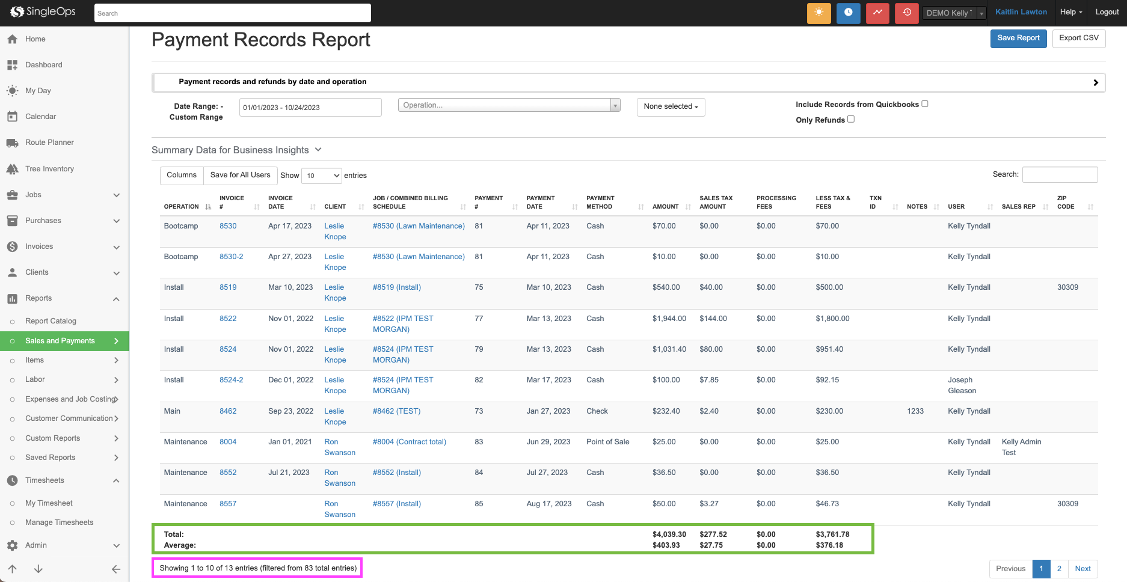Select the Route Planner truck icon
The image size is (1127, 582).
pos(13,142)
